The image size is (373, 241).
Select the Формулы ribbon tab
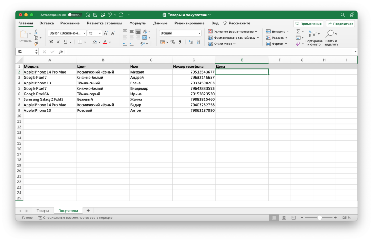138,23
